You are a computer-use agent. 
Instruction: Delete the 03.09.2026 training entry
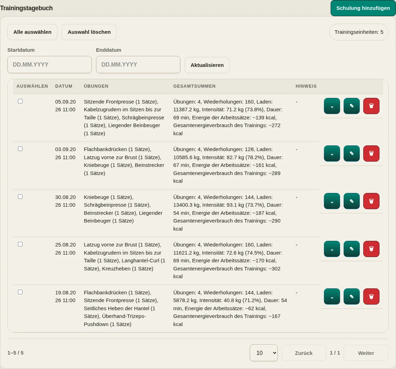(x=371, y=154)
